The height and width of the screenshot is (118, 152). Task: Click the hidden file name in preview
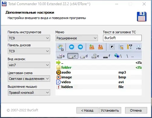pos(67,87)
